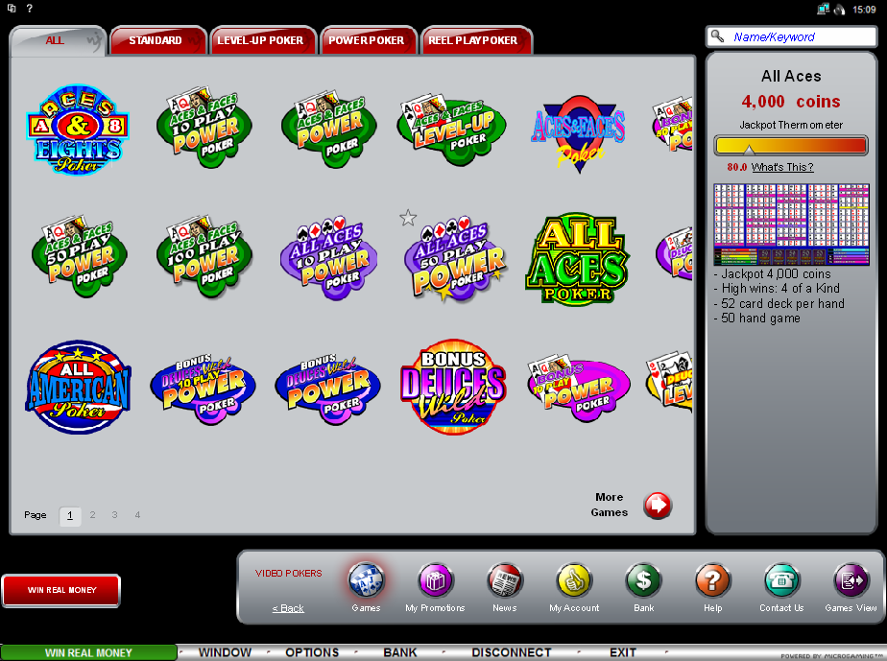Launch the All Aces Poker game
887x661 pixels.
coord(577,259)
